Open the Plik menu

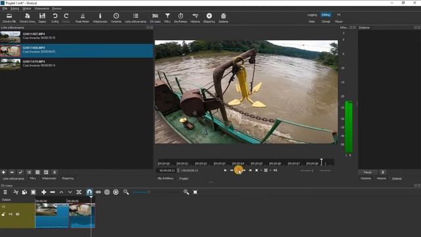(5, 9)
